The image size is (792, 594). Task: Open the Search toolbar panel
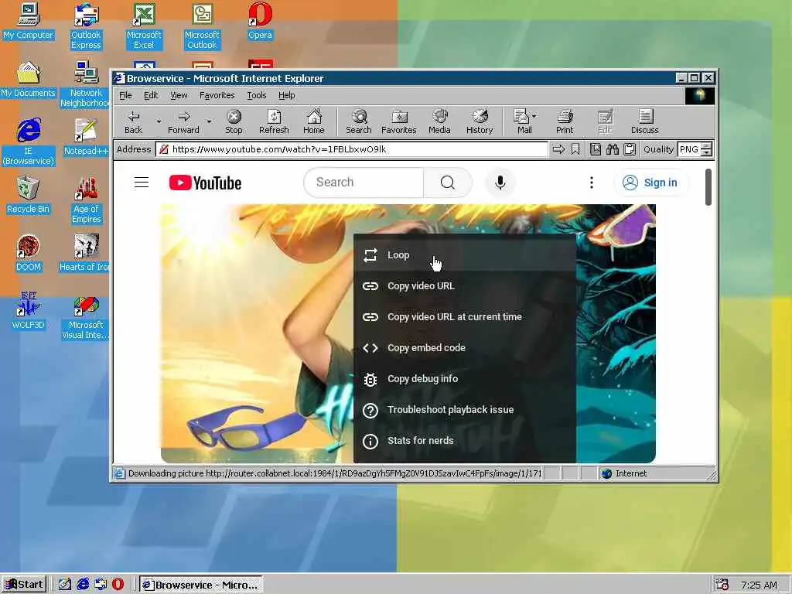[359, 121]
